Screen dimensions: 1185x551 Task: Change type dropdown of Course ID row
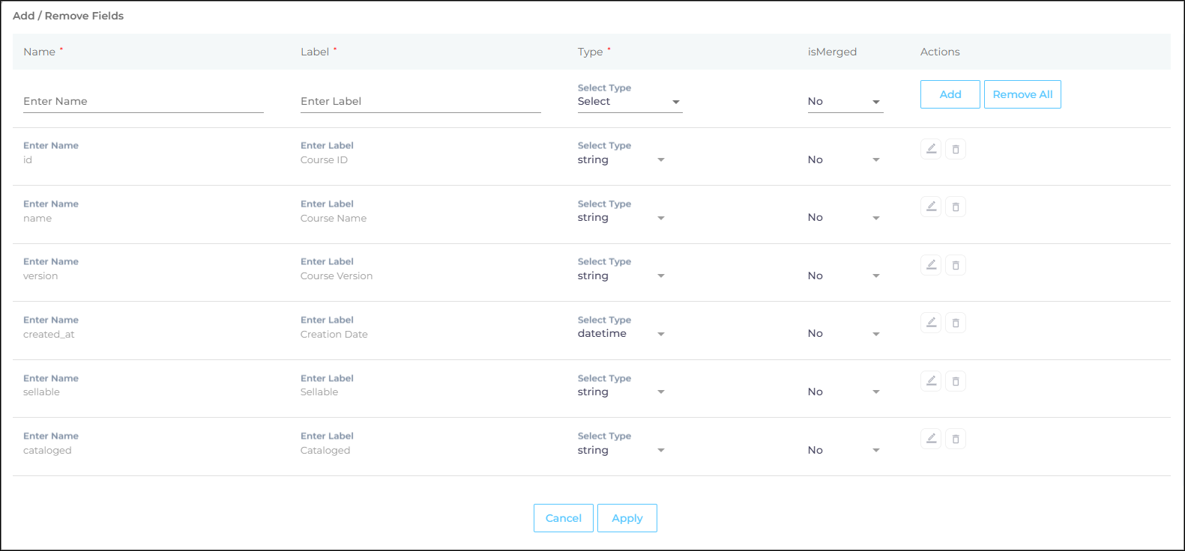tap(621, 160)
